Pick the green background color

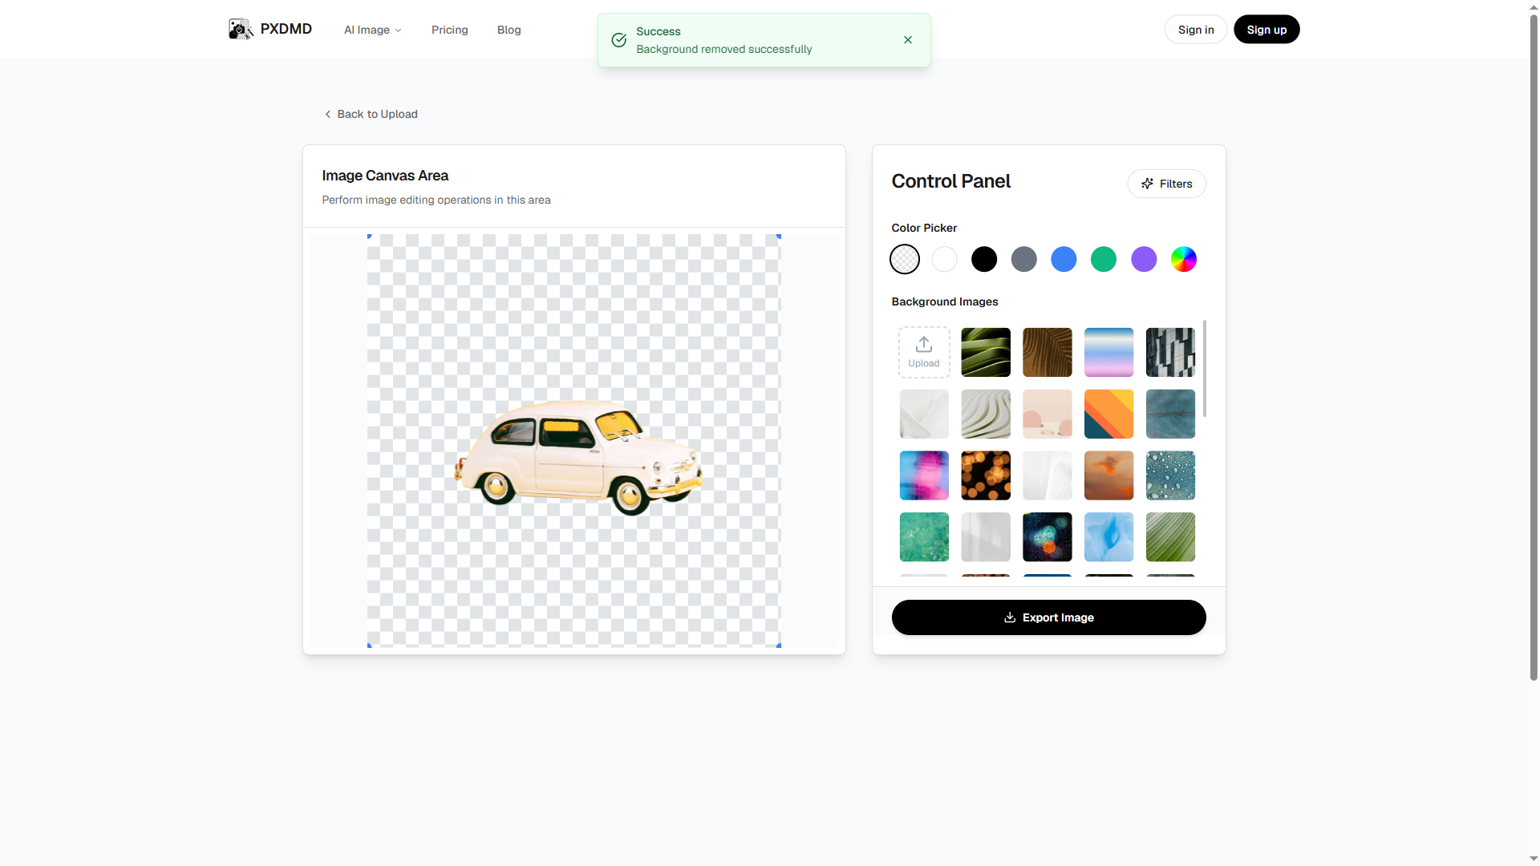pos(1104,259)
